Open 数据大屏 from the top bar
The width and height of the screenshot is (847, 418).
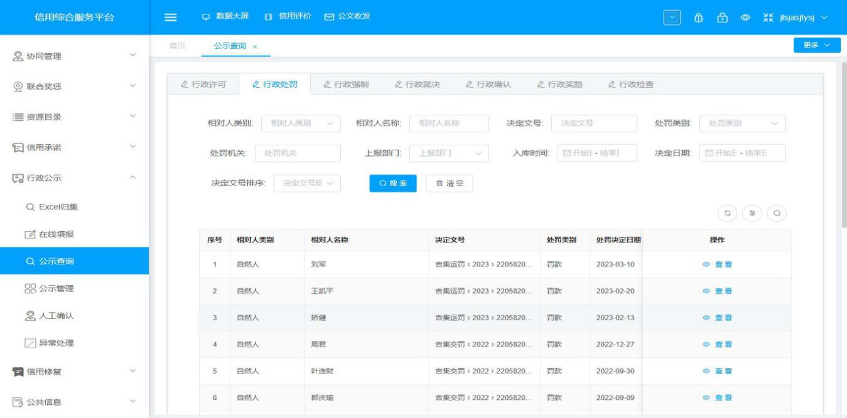pyautogui.click(x=225, y=16)
